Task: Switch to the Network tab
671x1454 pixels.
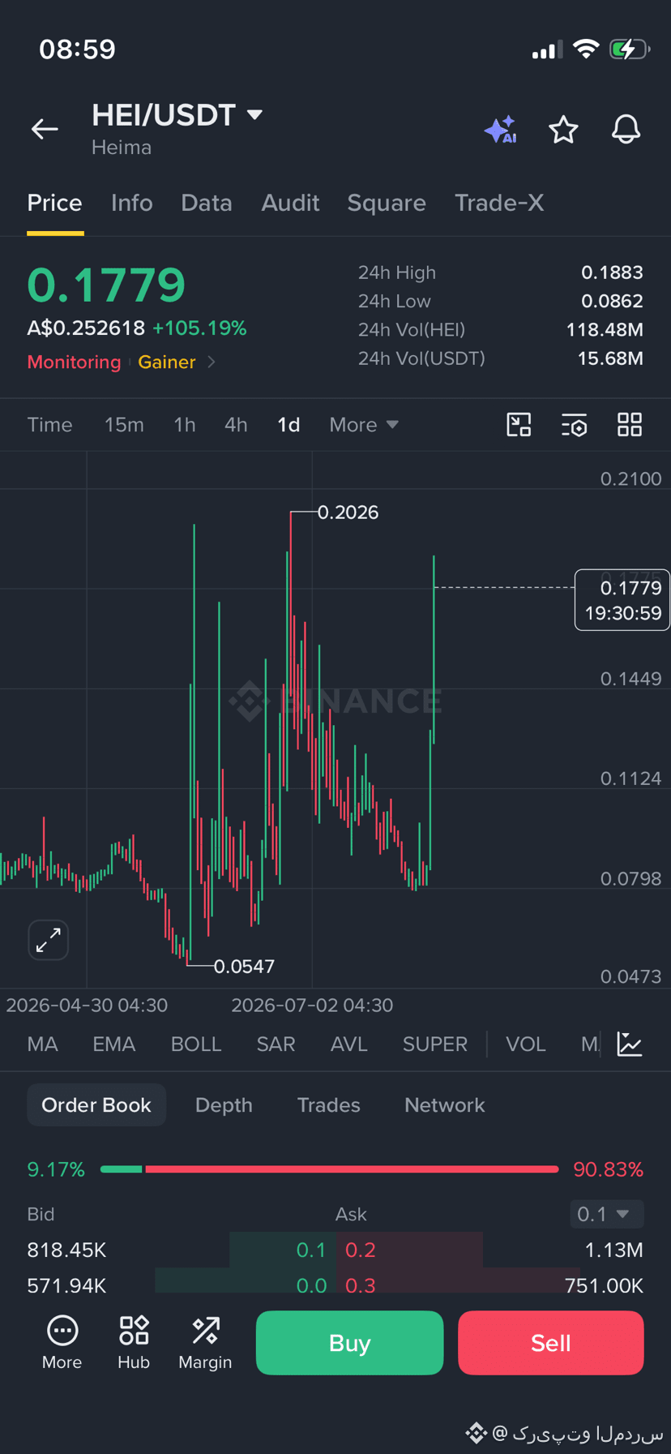Action: click(444, 1105)
